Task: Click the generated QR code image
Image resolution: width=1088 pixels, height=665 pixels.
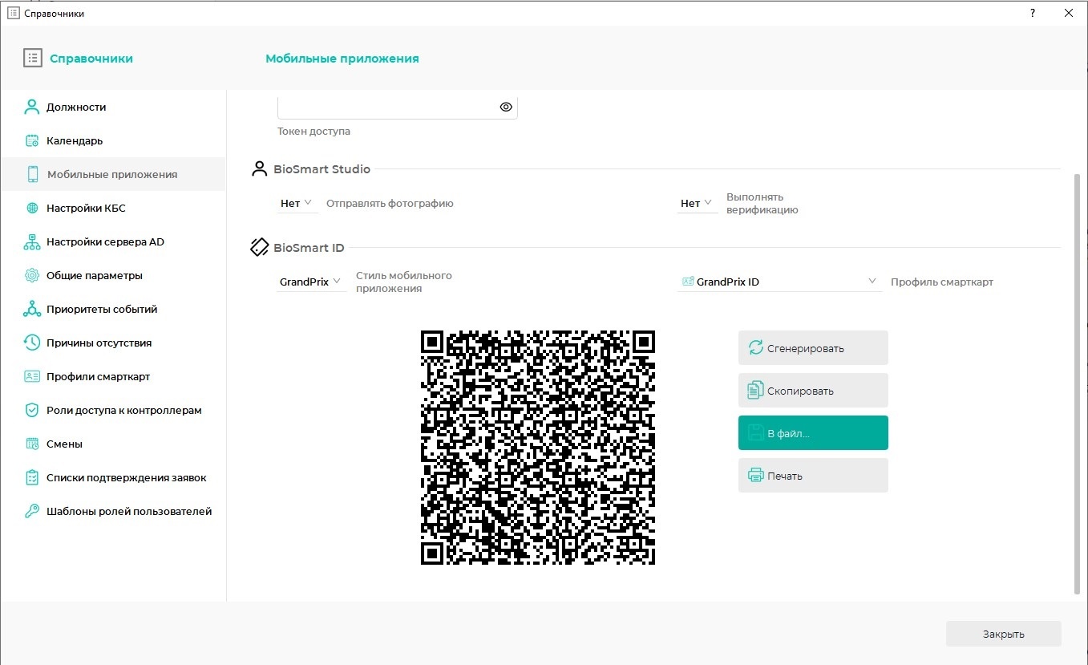Action: [538, 447]
